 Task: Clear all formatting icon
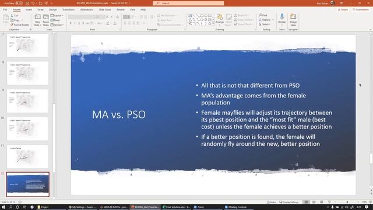tap(118, 17)
